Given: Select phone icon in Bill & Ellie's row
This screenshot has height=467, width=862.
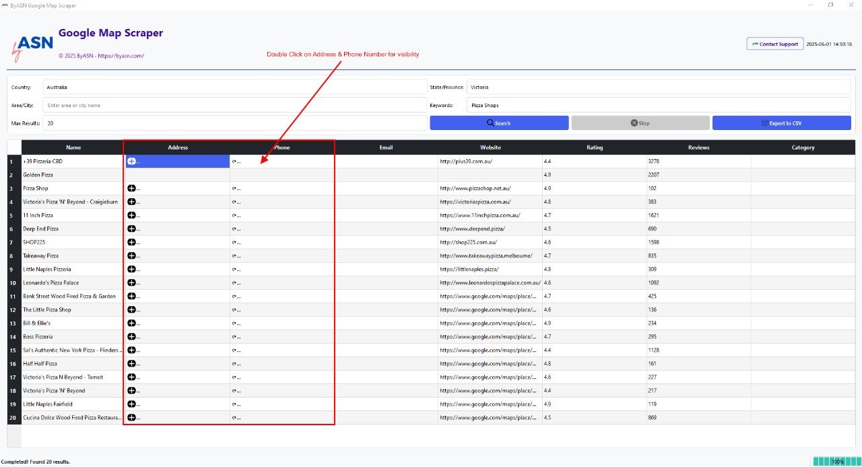Looking at the screenshot, I should tap(234, 323).
